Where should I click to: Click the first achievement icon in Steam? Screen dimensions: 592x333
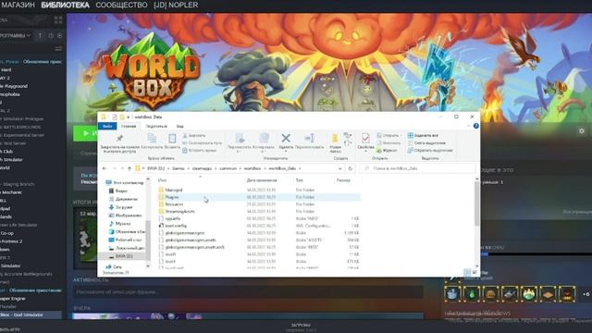tap(452, 294)
